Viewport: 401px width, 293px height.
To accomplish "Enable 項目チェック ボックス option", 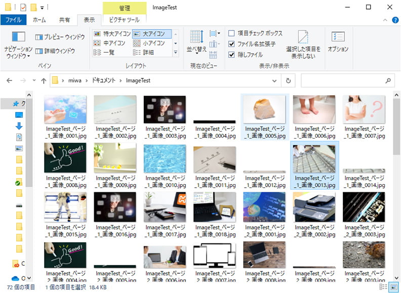I will (231, 33).
